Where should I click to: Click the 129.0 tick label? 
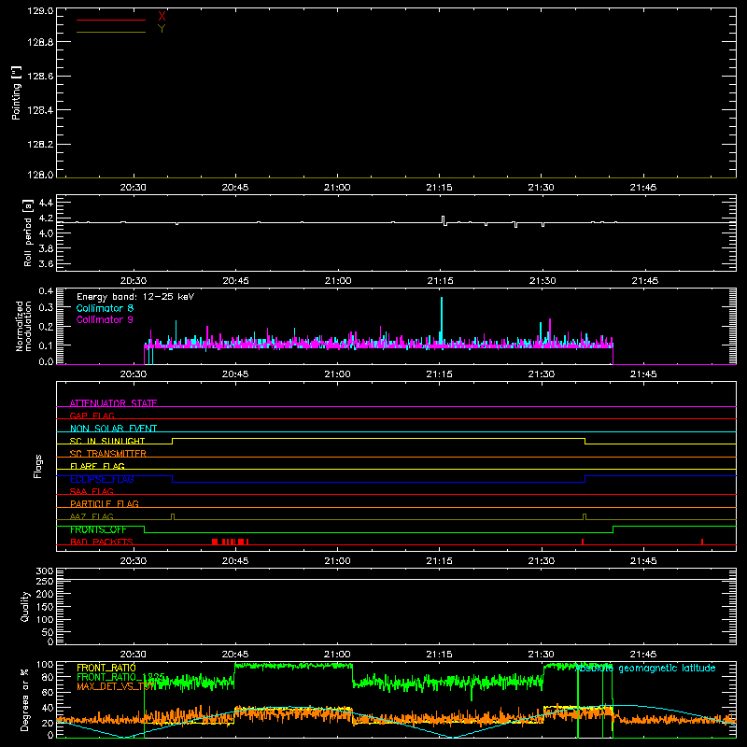pyautogui.click(x=40, y=11)
